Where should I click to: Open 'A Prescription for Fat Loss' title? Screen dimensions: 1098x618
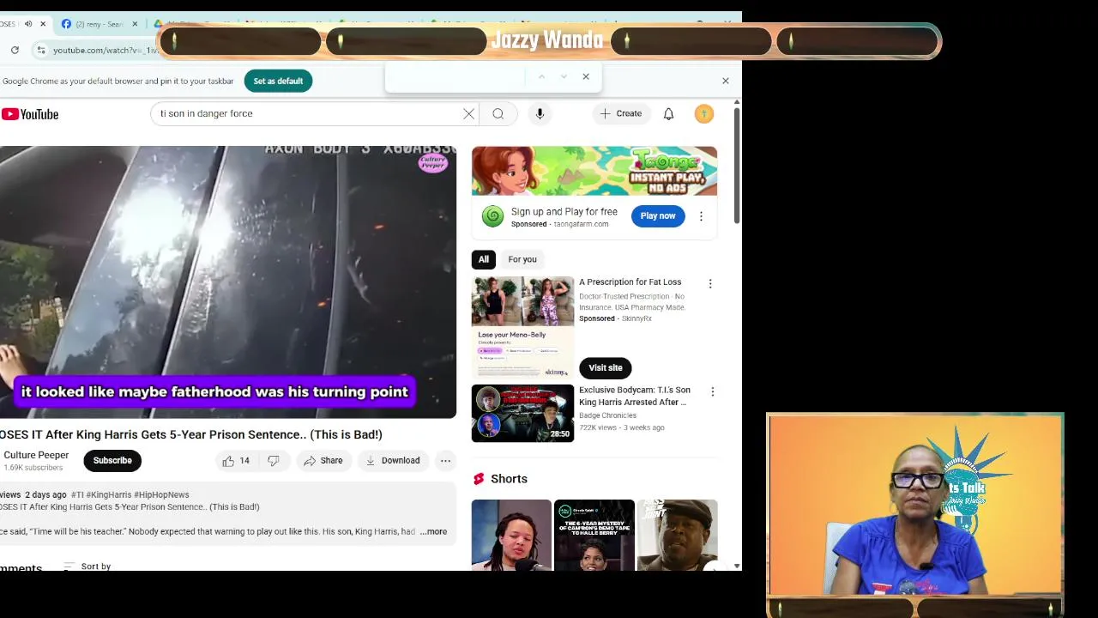(x=630, y=282)
